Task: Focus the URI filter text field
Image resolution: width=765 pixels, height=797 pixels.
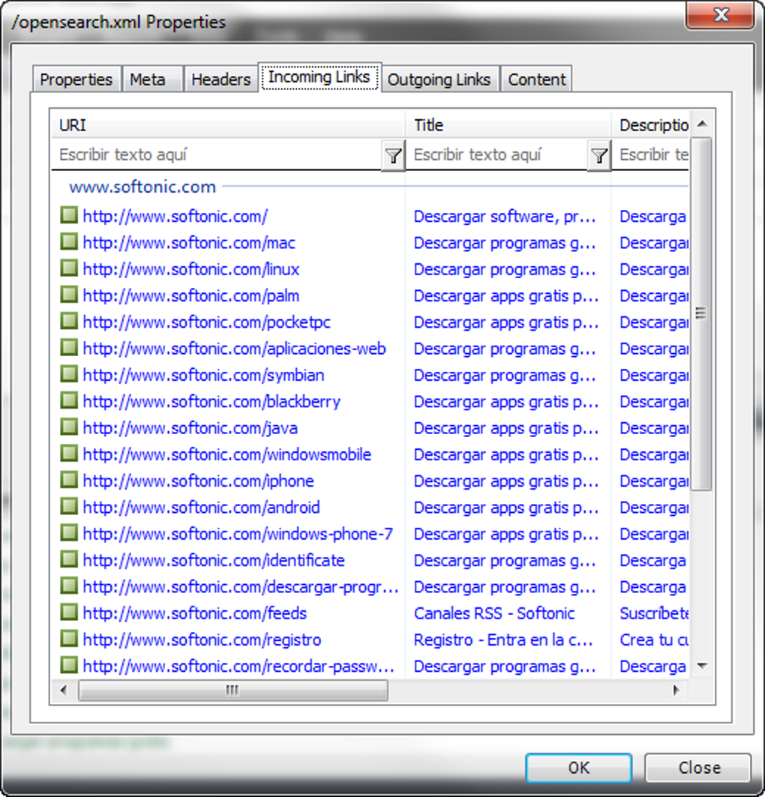Action: [x=216, y=154]
